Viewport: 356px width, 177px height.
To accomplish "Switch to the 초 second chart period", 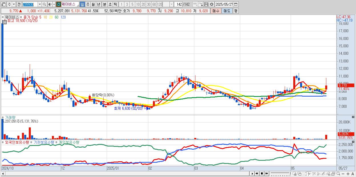I will click(110, 4).
